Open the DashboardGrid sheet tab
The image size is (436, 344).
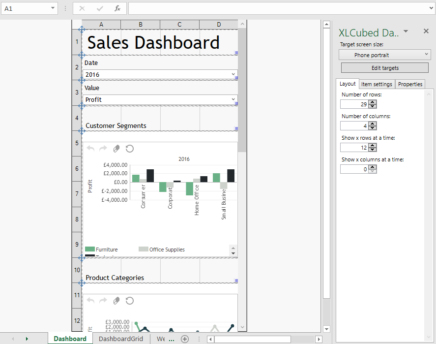click(120, 339)
